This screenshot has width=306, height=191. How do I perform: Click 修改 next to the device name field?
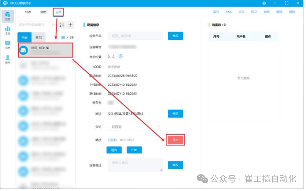pyautogui.click(x=176, y=36)
